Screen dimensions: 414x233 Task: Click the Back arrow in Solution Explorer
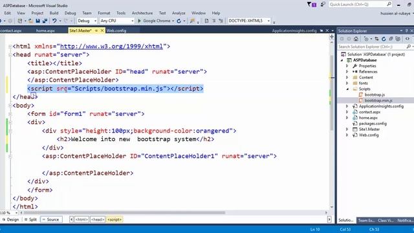click(342, 39)
